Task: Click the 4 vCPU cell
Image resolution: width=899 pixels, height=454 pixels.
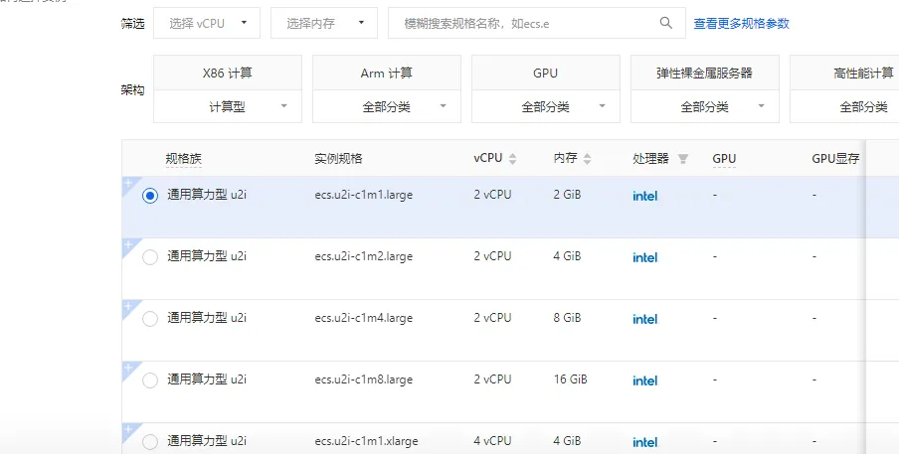Action: click(492, 441)
